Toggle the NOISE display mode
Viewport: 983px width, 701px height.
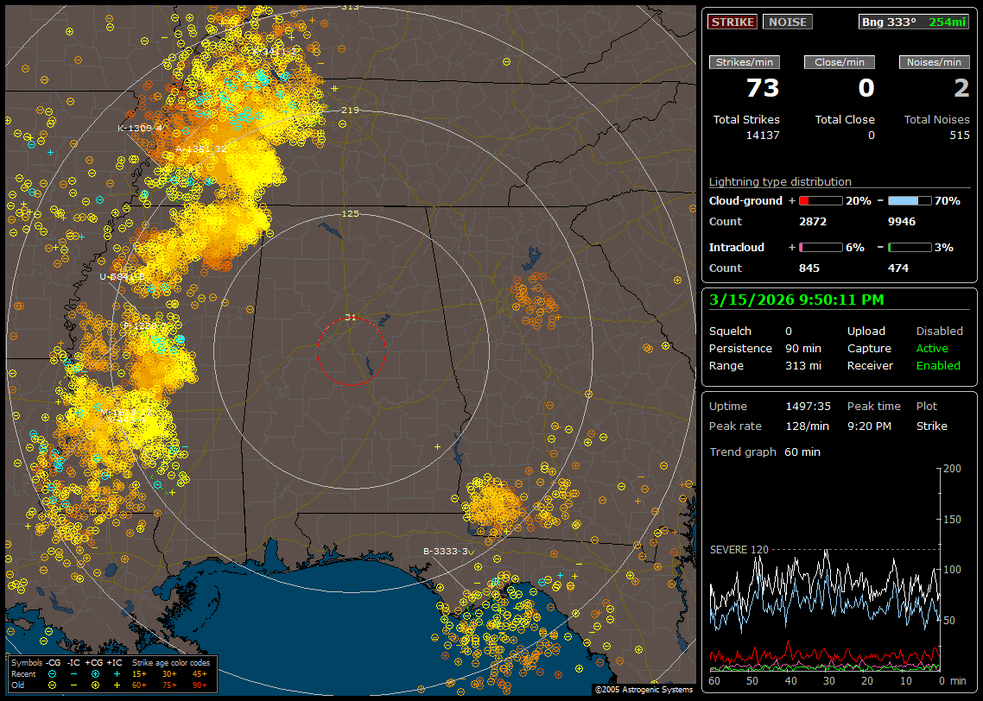click(787, 22)
